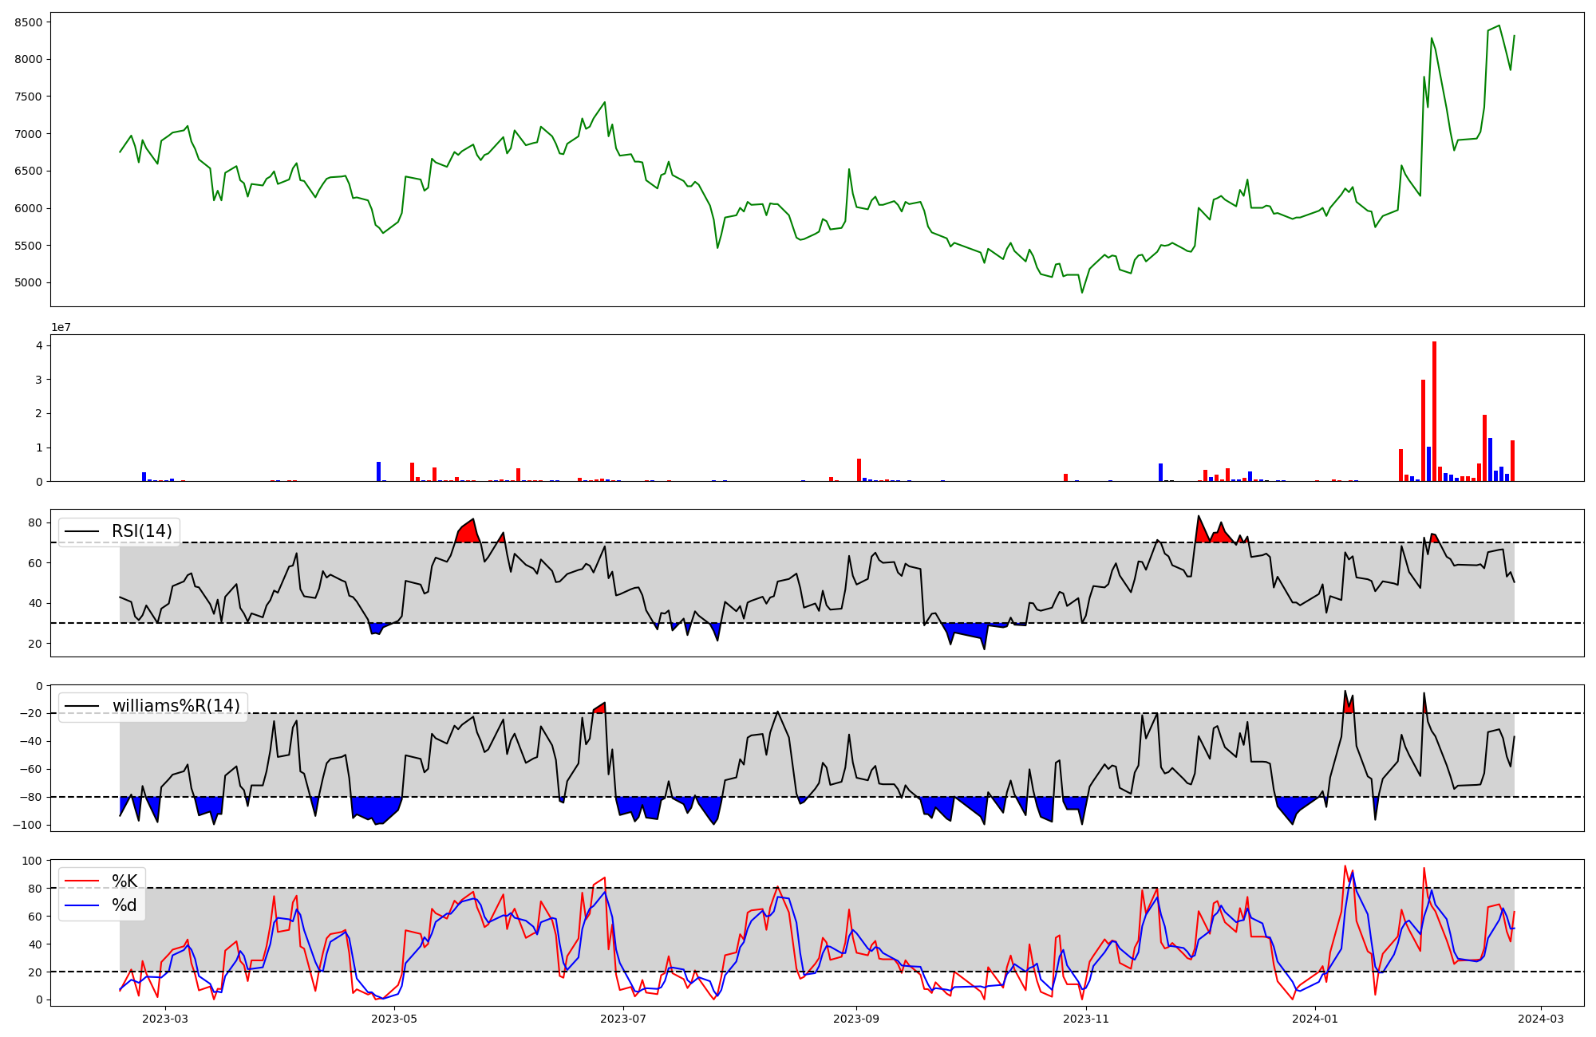Click the 7000 price axis label
The image size is (1596, 1037).
(x=28, y=134)
